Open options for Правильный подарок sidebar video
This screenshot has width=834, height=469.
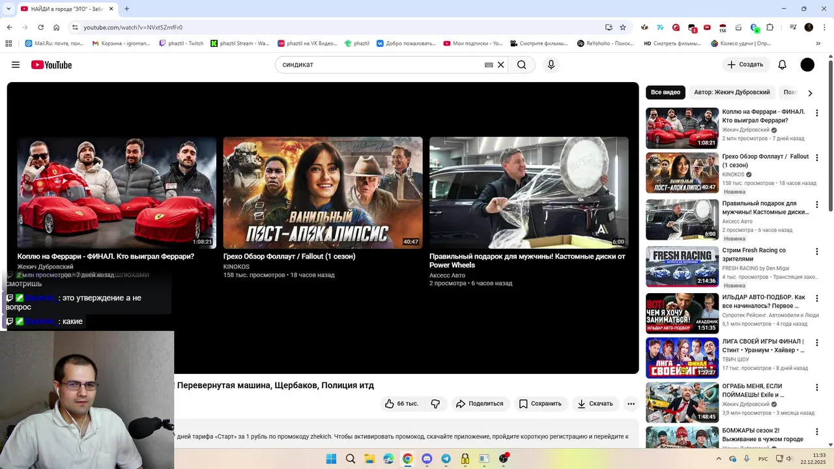pos(816,205)
